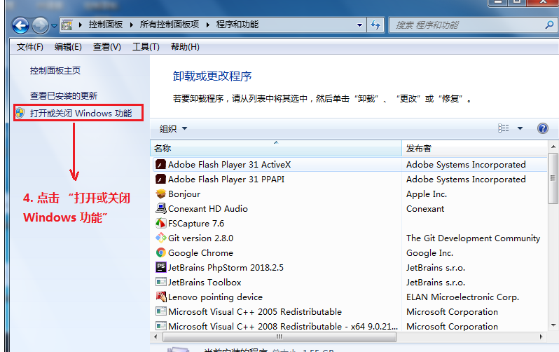Open the 编辑(E) menu

point(68,47)
